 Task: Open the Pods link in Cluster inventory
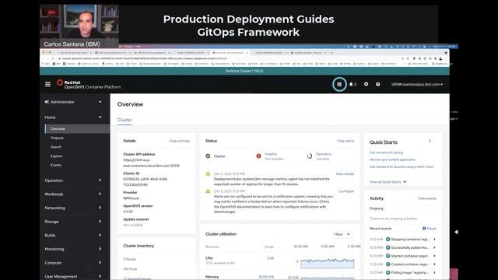coord(130,269)
